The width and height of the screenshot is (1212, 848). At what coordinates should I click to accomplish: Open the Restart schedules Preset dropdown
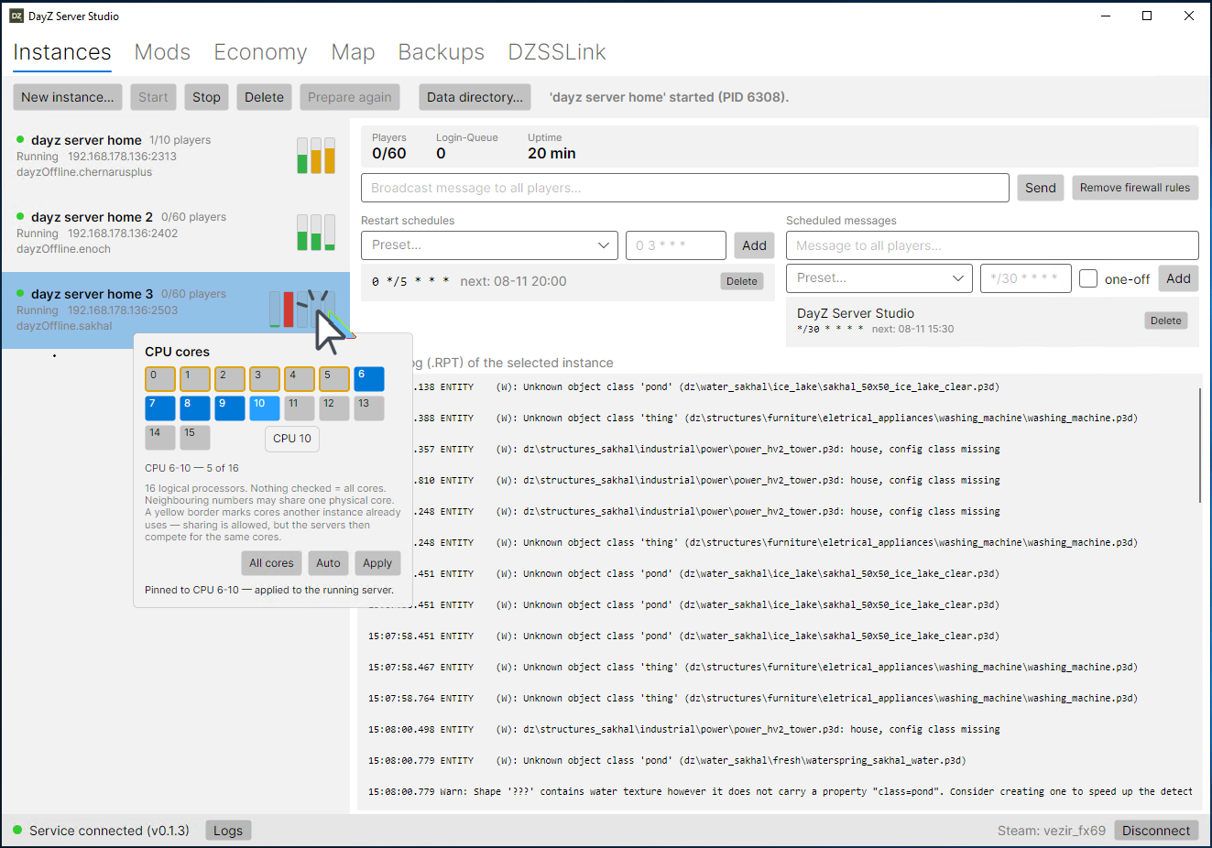point(490,245)
